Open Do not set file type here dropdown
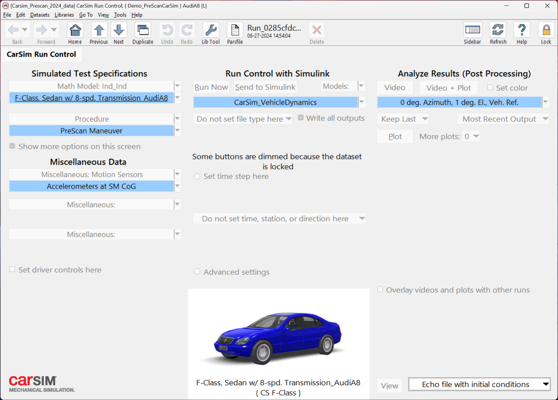 pyautogui.click(x=243, y=119)
